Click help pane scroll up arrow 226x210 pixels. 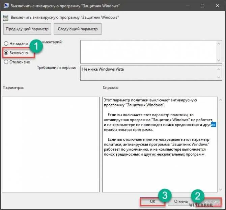click(x=221, y=100)
